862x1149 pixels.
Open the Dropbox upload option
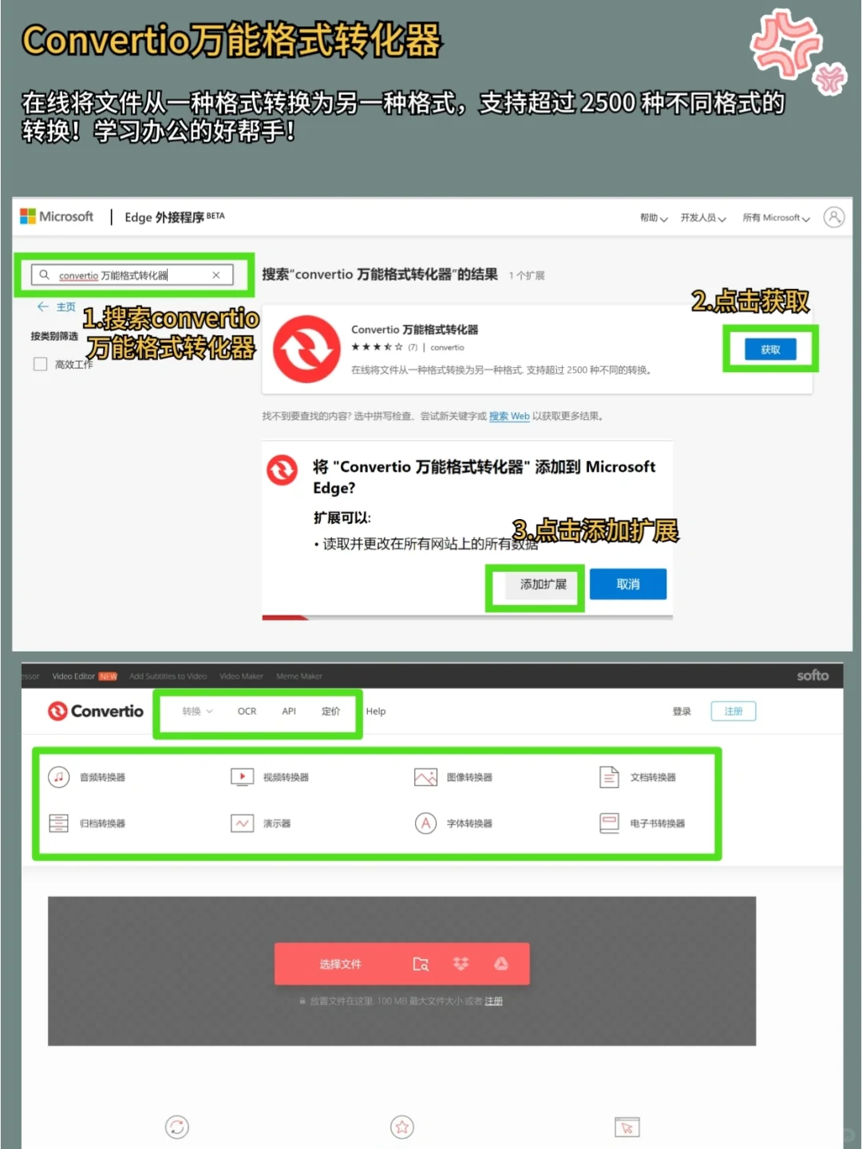coord(461,964)
